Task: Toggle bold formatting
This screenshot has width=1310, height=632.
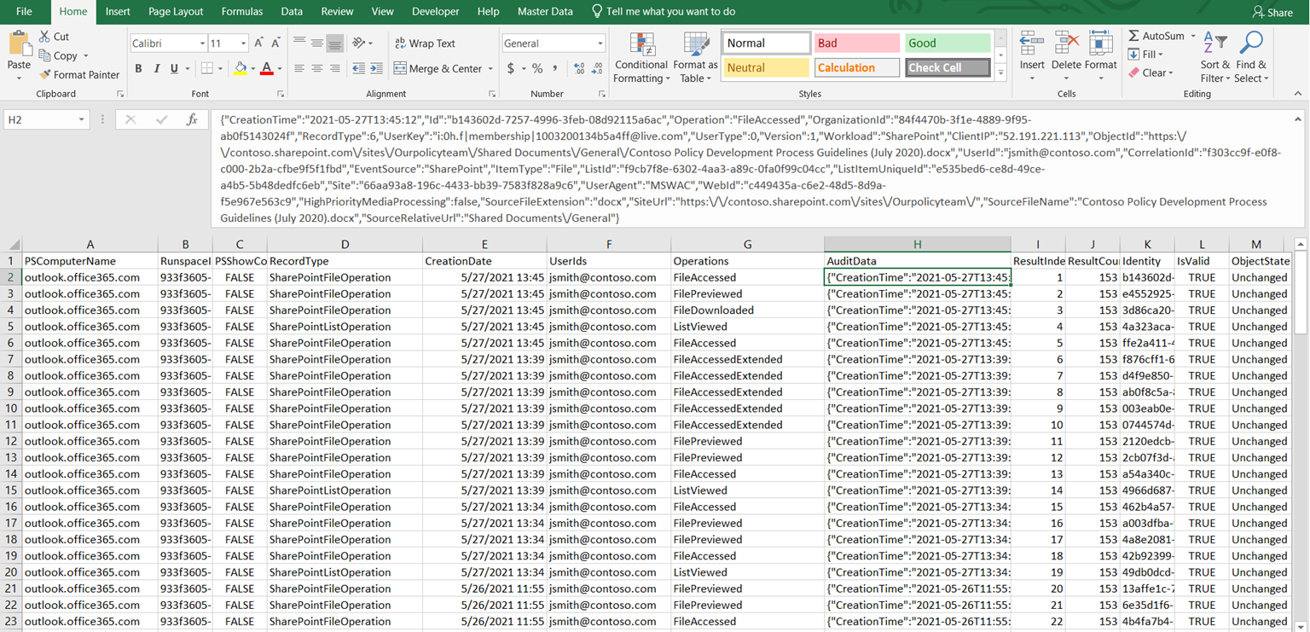Action: (x=138, y=68)
